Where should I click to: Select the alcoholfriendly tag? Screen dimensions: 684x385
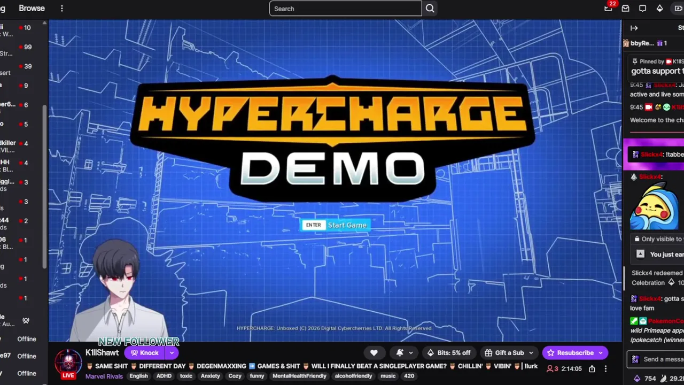[353, 376]
